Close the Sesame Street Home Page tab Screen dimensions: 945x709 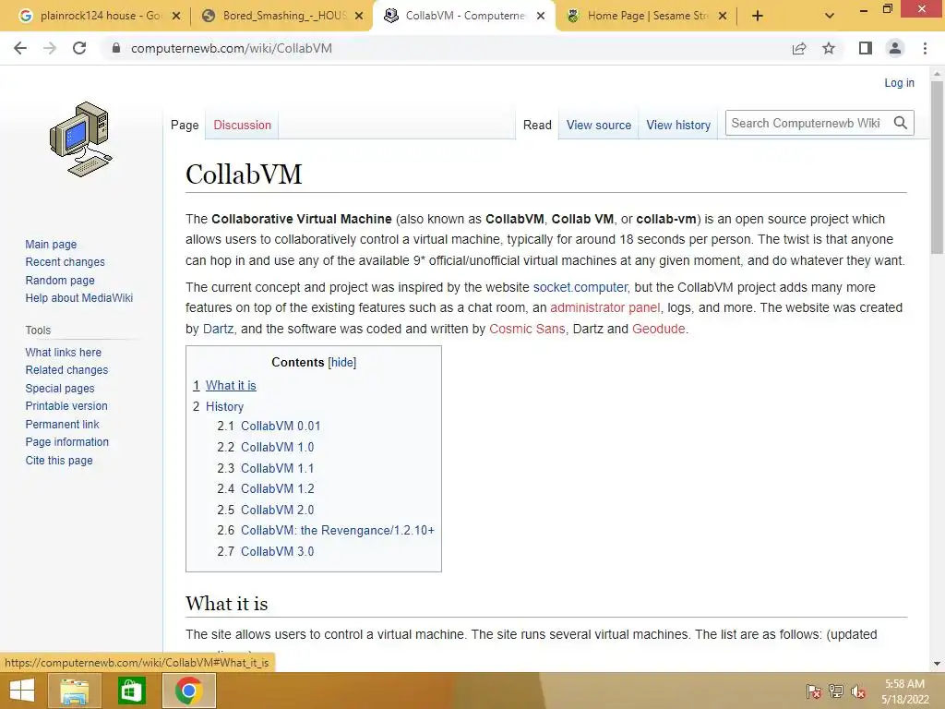(x=724, y=17)
